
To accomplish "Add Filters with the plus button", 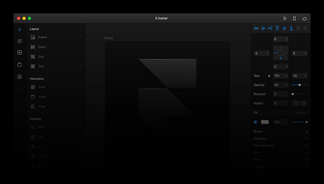I will pyautogui.click(x=306, y=159).
